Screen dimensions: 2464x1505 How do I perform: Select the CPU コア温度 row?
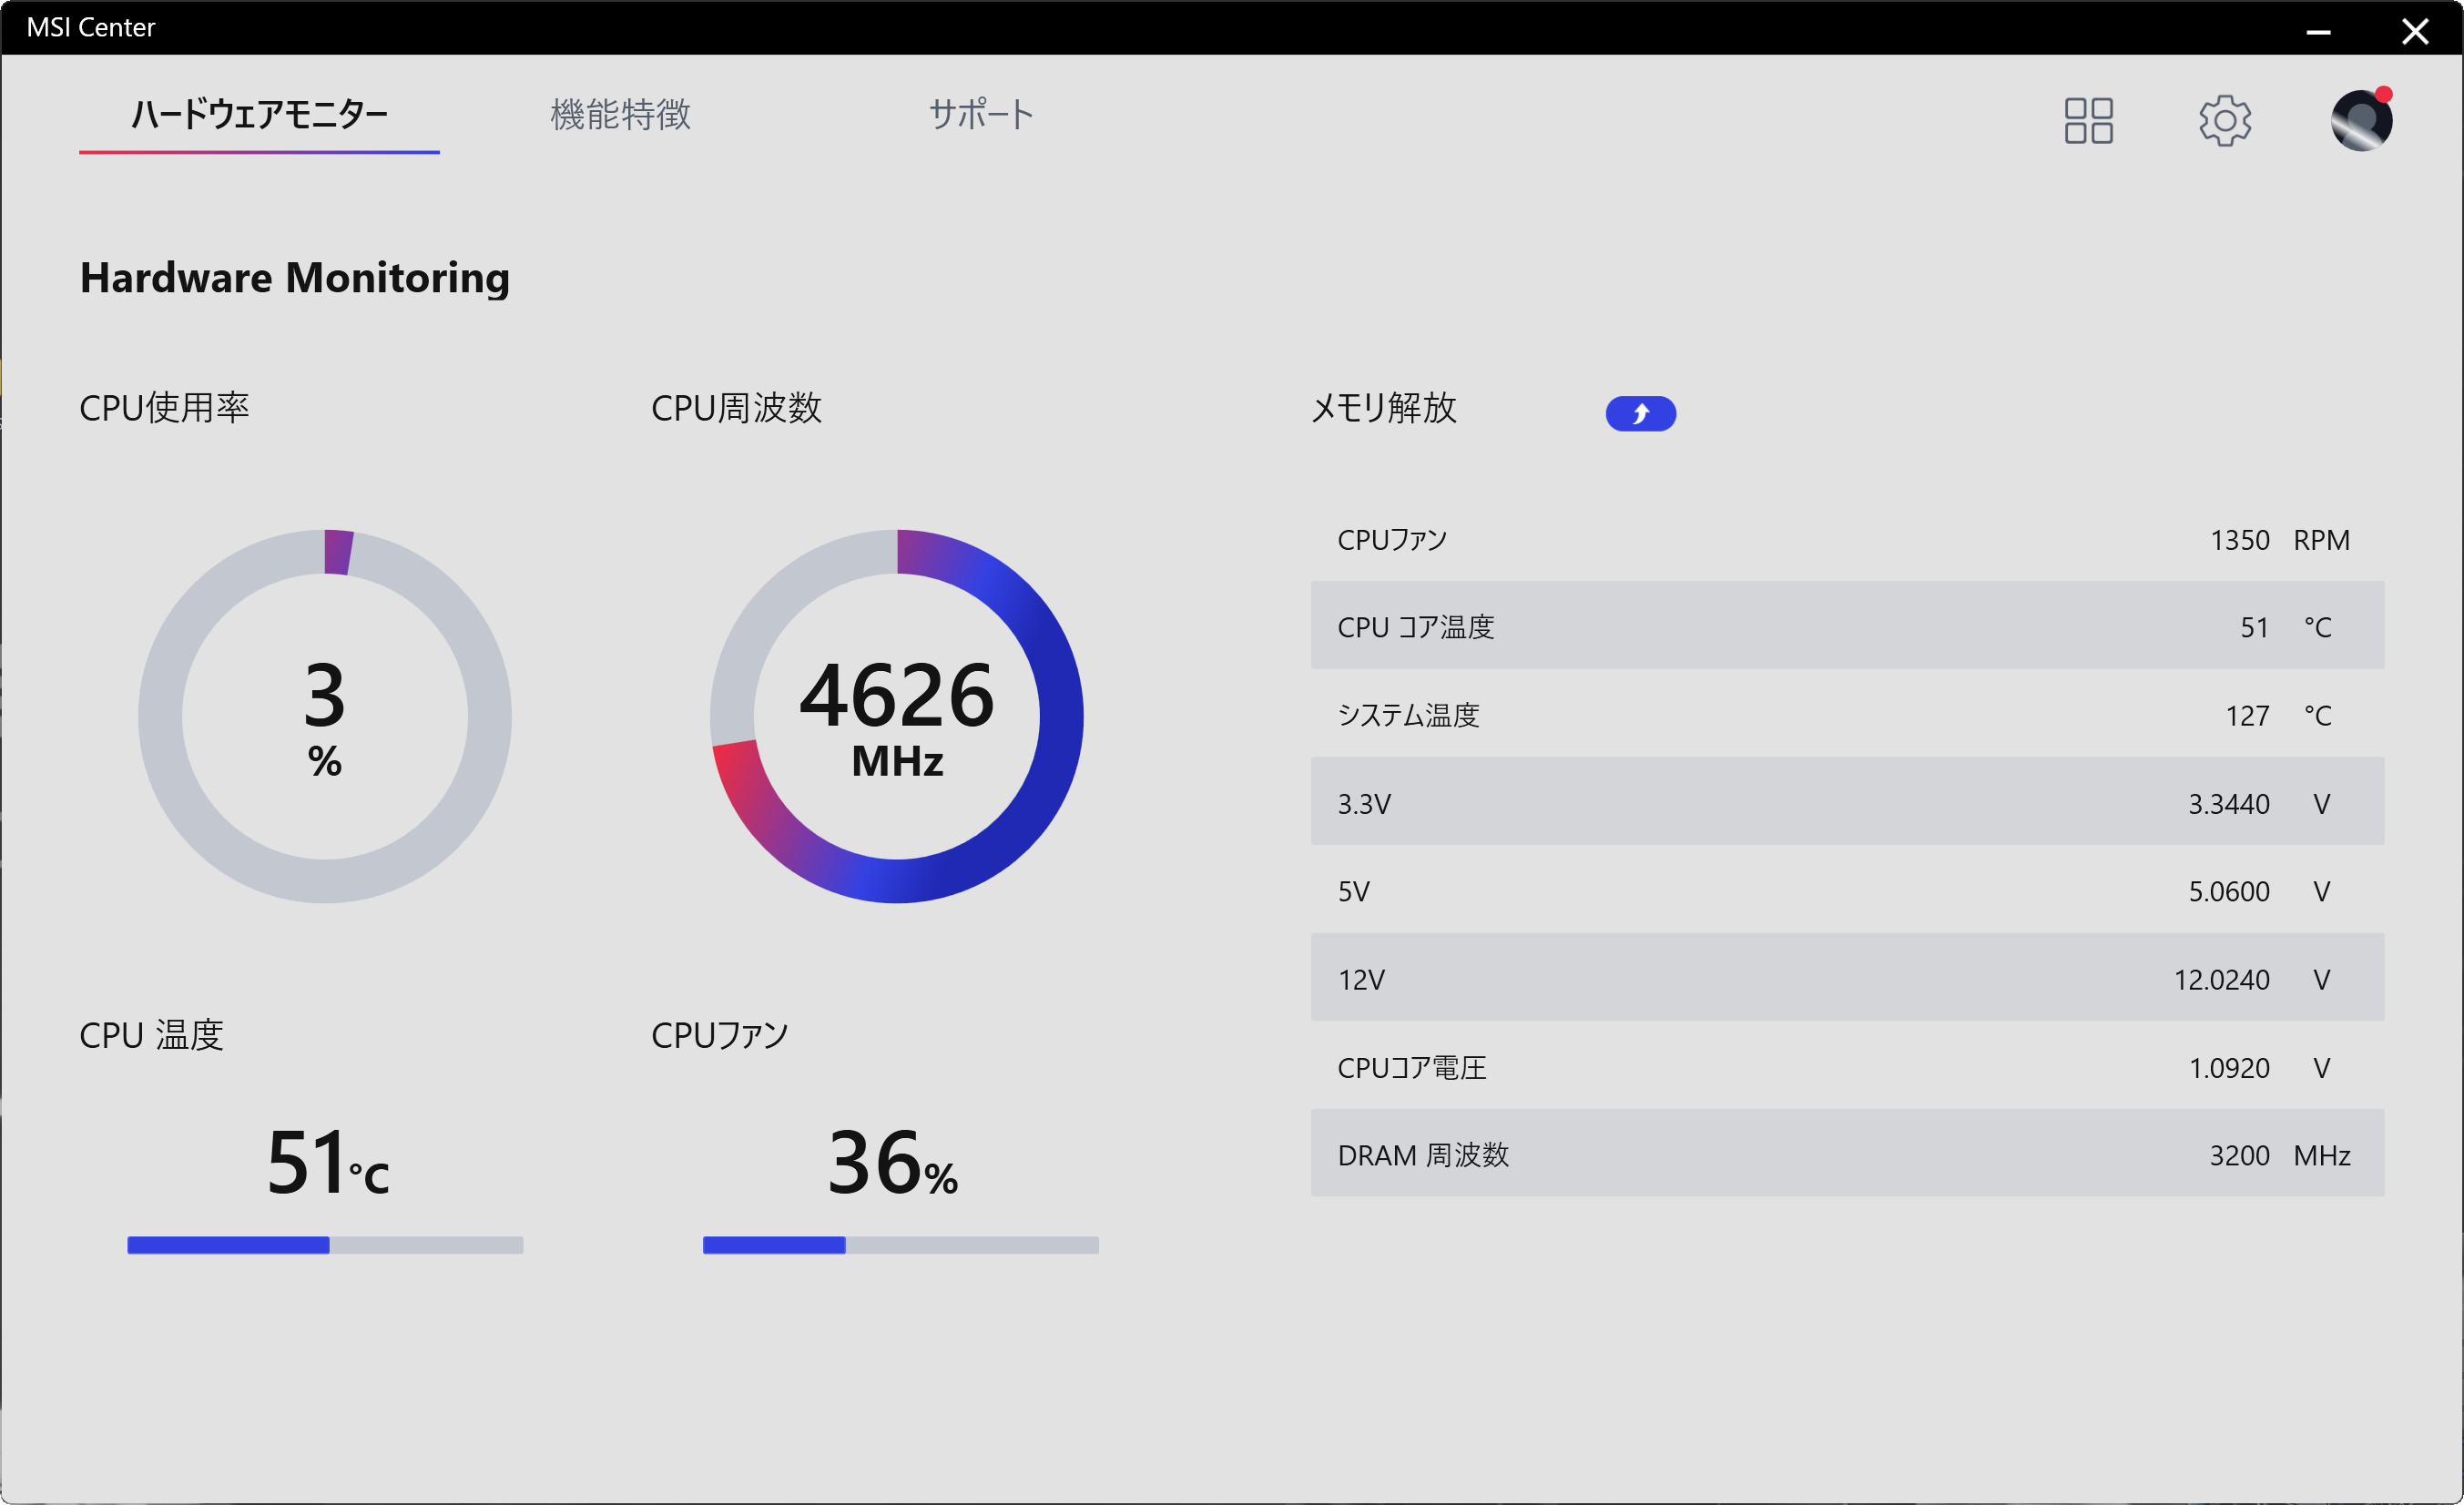pos(1847,626)
